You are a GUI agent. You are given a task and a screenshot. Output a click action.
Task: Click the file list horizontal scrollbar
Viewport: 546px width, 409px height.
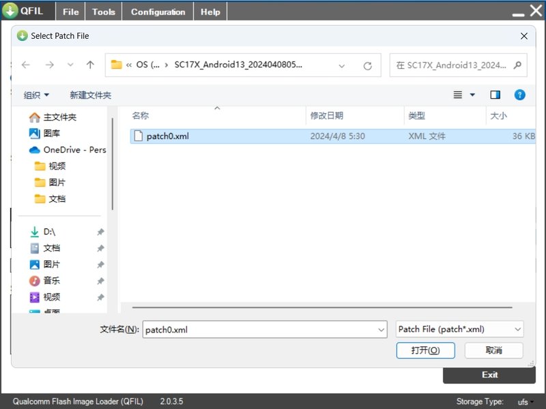(322, 307)
